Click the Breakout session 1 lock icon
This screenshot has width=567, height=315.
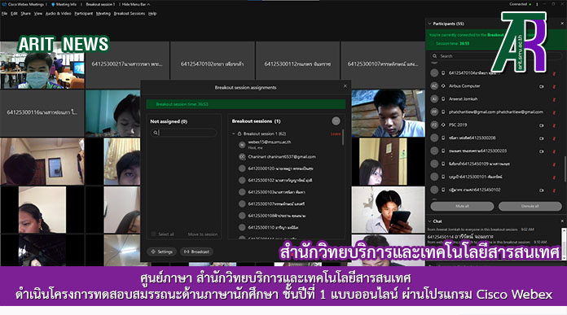[240, 133]
